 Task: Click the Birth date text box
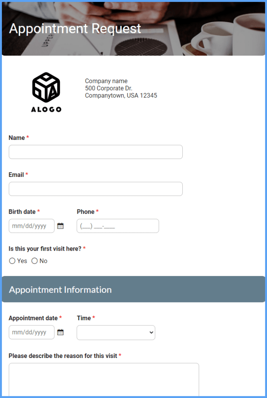[31, 225]
